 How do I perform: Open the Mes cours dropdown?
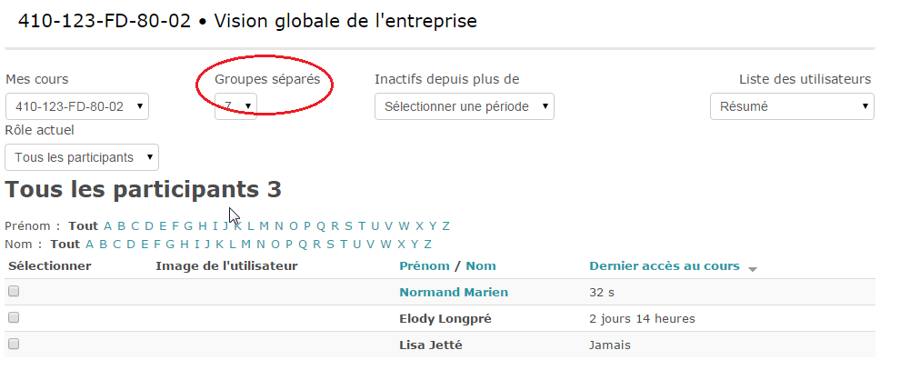(x=77, y=106)
